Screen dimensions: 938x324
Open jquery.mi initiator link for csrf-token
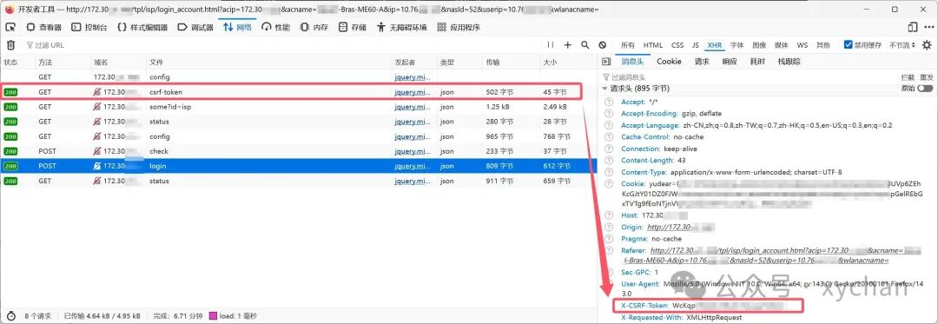413,92
